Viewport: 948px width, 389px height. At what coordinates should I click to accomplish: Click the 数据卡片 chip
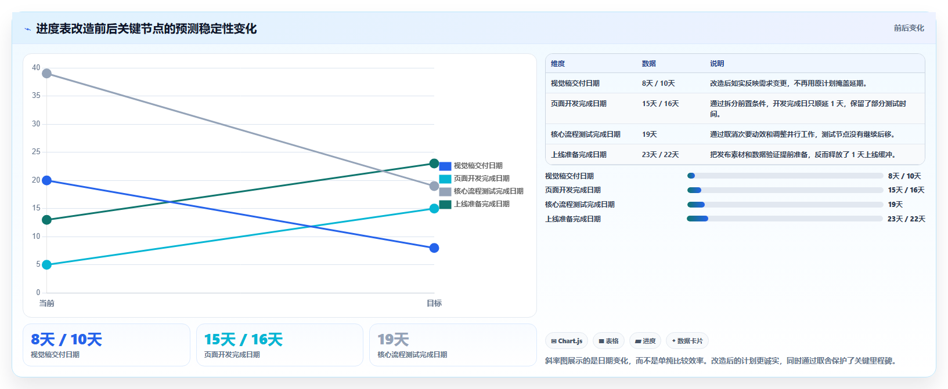click(x=687, y=341)
